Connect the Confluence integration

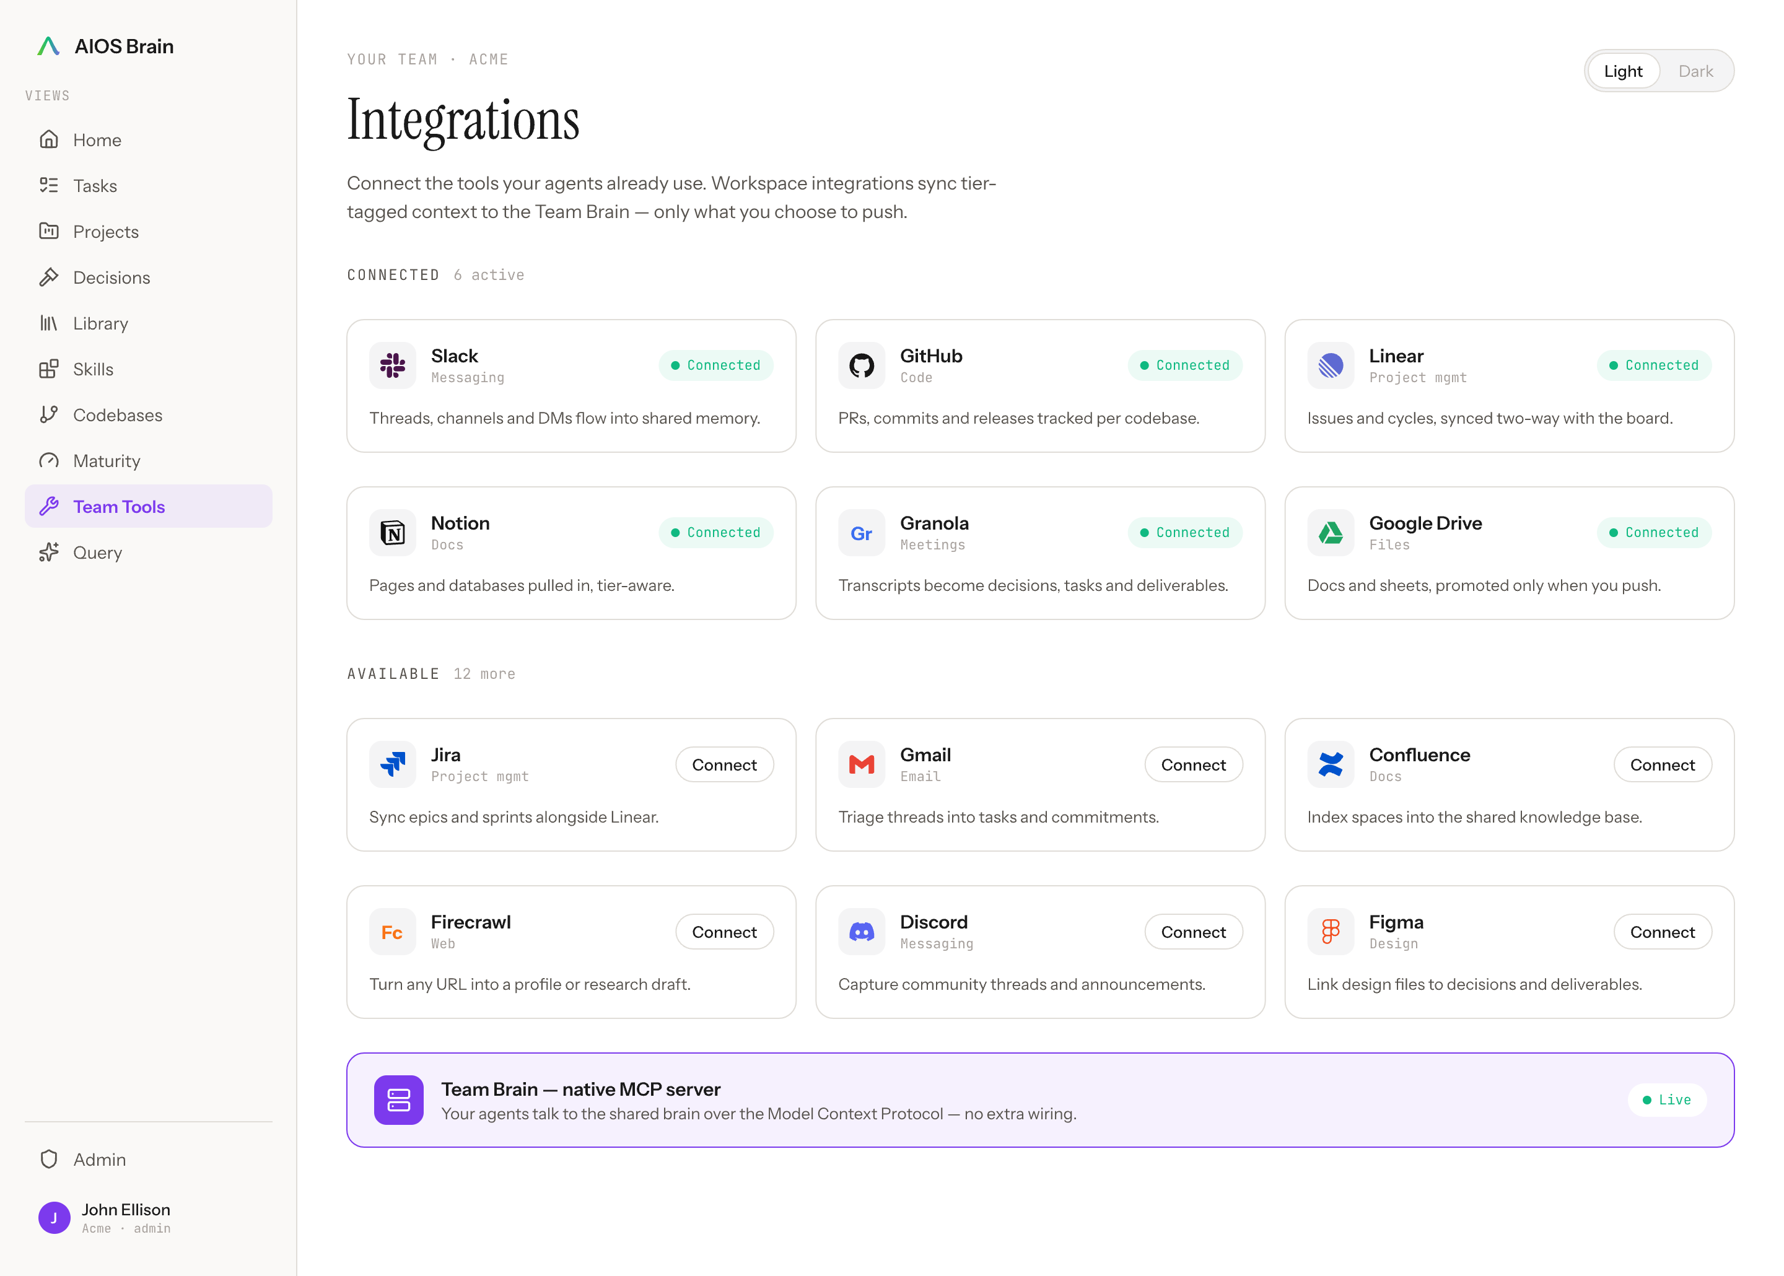[1662, 764]
